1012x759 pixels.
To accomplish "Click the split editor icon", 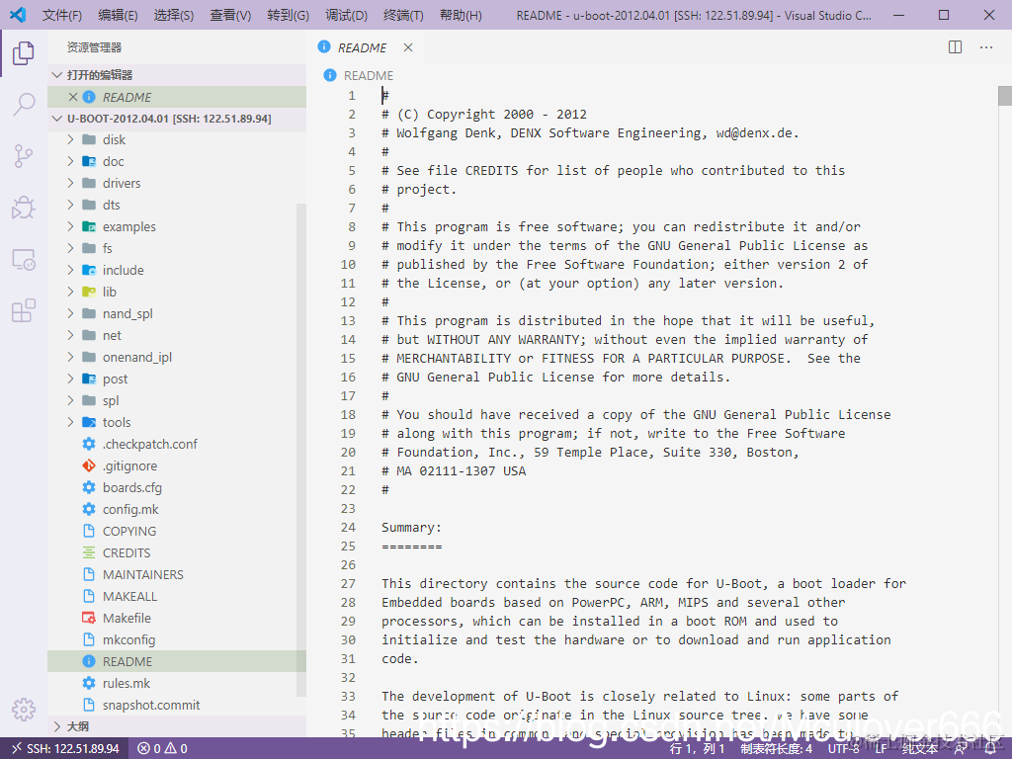I will (956, 47).
